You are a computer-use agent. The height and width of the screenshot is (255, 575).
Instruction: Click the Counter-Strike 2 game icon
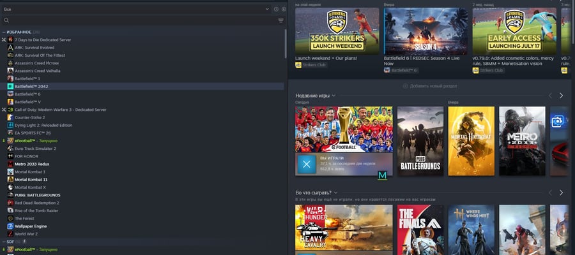tap(10, 117)
